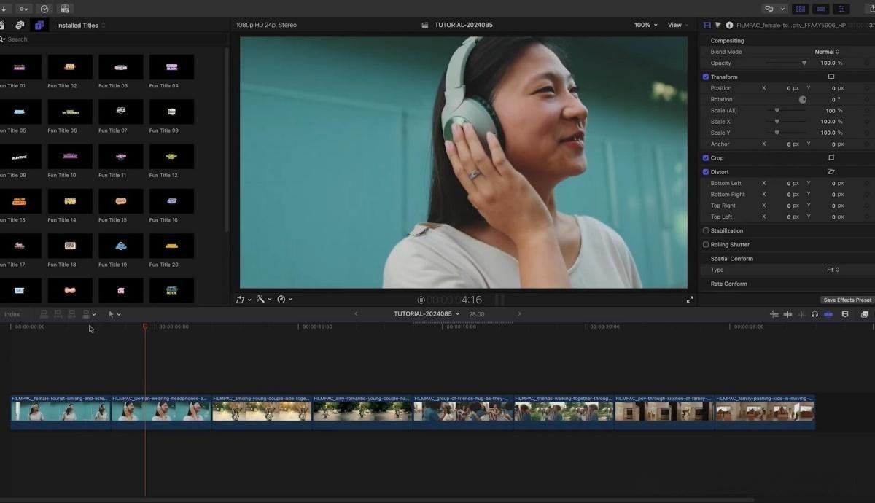
Task: Open the info inspector tab
Action: (729, 25)
